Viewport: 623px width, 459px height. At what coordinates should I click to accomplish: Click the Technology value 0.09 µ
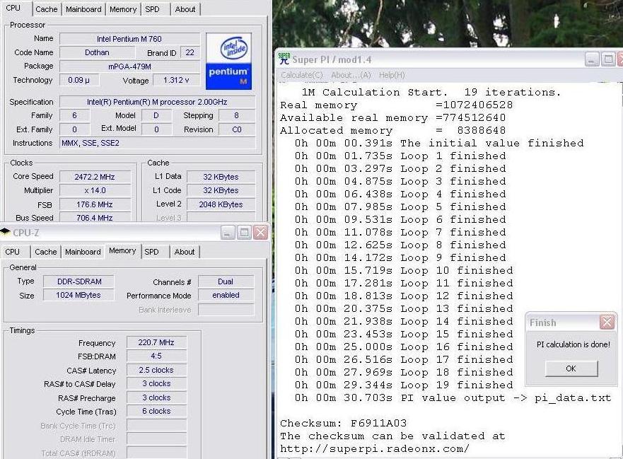point(79,80)
